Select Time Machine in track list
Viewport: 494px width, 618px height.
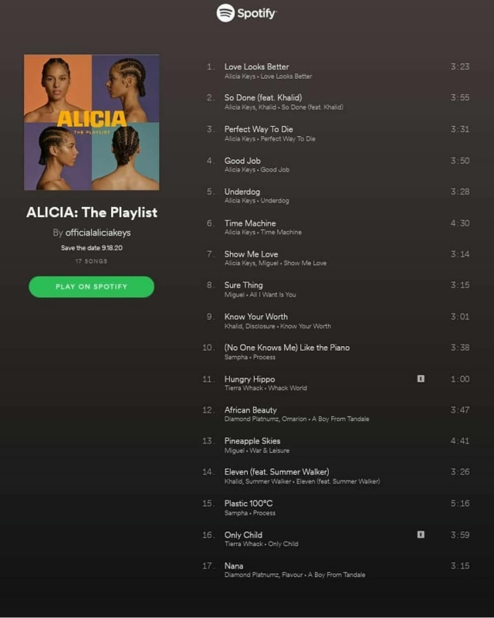250,223
